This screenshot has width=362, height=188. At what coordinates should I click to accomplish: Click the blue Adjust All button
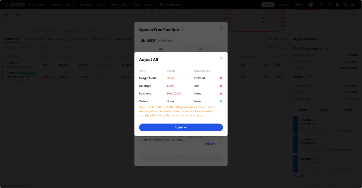tap(181, 127)
